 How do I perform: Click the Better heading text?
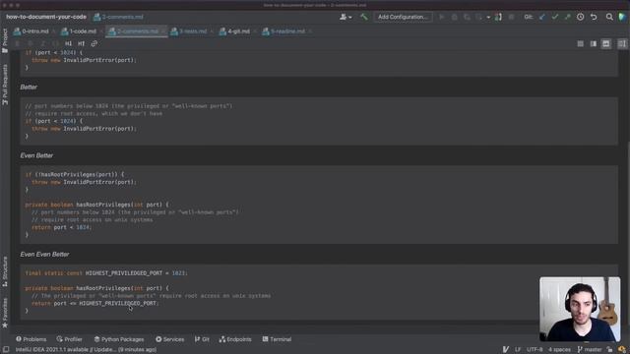(29, 88)
